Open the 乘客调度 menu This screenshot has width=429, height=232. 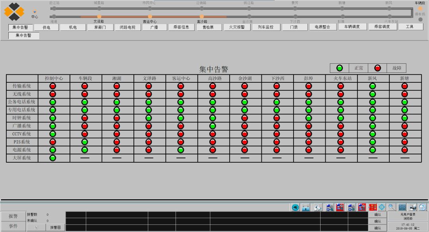pyautogui.click(x=382, y=27)
